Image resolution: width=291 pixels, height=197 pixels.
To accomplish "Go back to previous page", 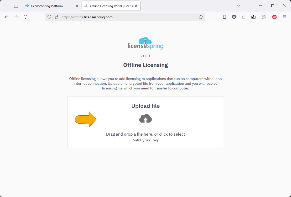I will point(7,17).
